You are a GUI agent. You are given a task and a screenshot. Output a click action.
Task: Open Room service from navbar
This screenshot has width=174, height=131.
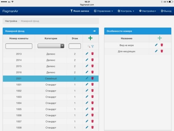(80, 11)
